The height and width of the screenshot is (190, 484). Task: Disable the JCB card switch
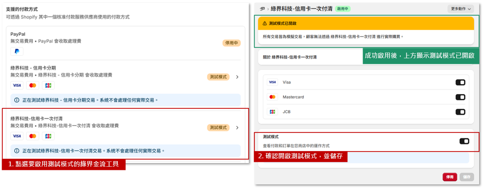[x=460, y=112]
